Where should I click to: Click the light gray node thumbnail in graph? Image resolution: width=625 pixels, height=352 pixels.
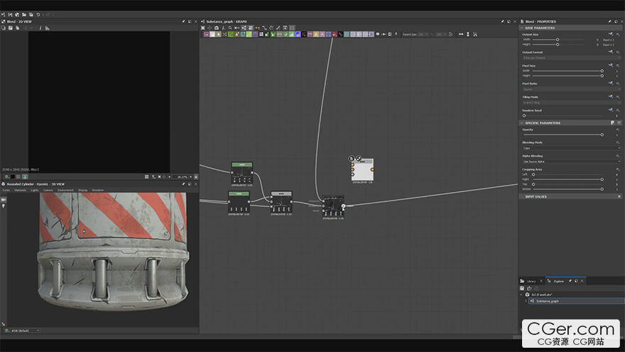coord(362,170)
